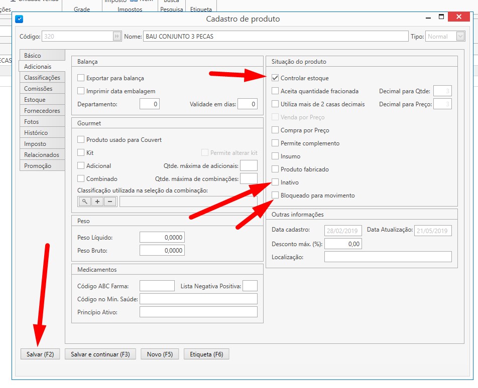Click the Etiqueta (F6) button
This screenshot has height=388, width=478.
(x=206, y=354)
